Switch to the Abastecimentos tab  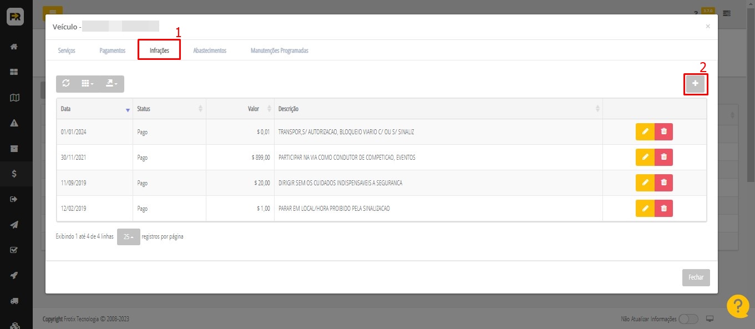coord(210,50)
